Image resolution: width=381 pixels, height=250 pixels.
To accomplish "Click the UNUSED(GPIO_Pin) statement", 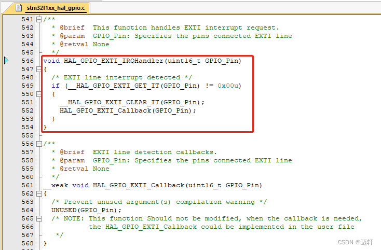I will [x=86, y=210].
